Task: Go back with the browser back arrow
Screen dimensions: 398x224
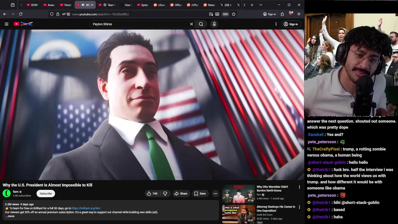Action: pos(5,14)
